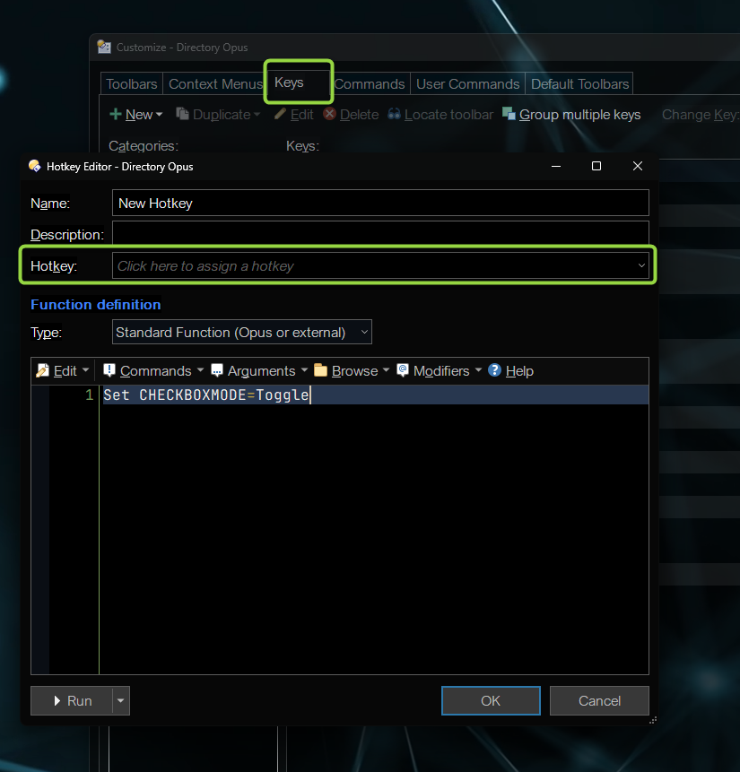The image size is (740, 772).
Task: Click the green plus New icon in Customize window
Action: [x=116, y=114]
